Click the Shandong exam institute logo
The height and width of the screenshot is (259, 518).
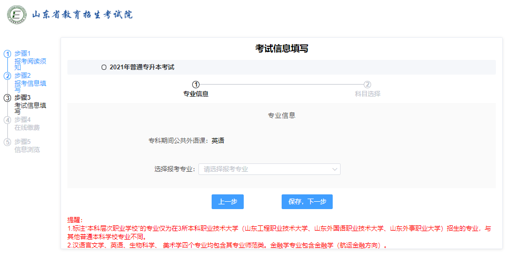[x=16, y=15]
